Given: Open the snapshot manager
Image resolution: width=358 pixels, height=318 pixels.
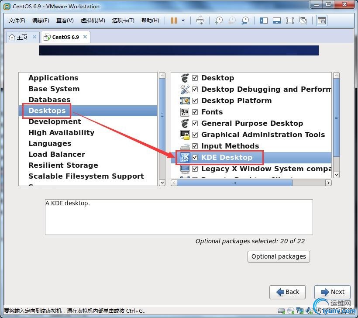Looking at the screenshot, I should [245, 21].
